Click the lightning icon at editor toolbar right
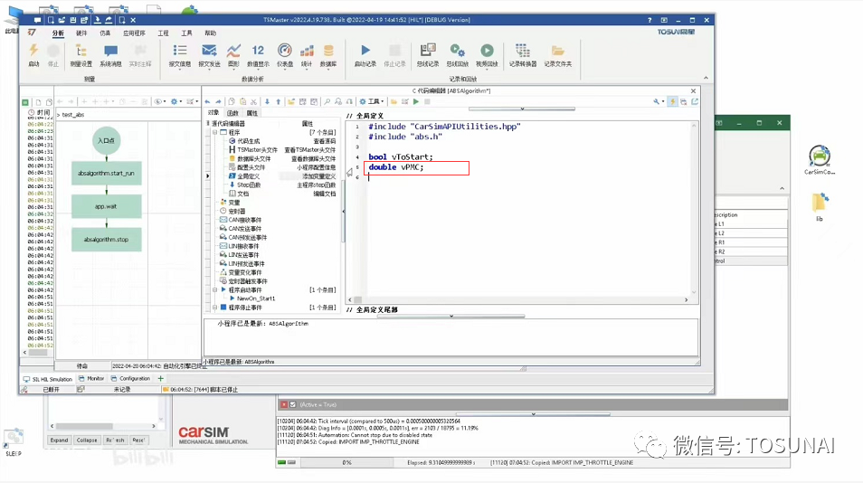The height and width of the screenshot is (483, 863). click(672, 102)
